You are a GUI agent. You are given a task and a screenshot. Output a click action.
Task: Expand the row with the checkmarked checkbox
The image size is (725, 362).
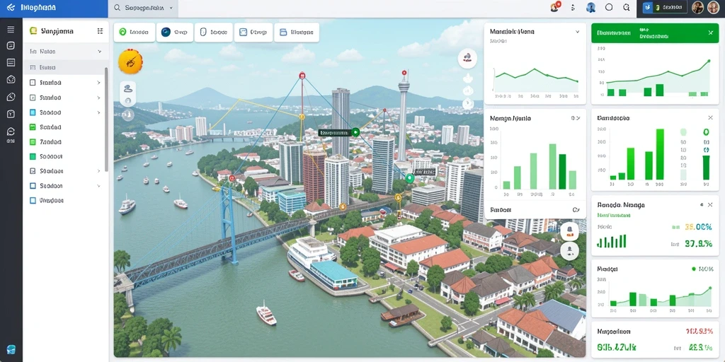pos(99,171)
